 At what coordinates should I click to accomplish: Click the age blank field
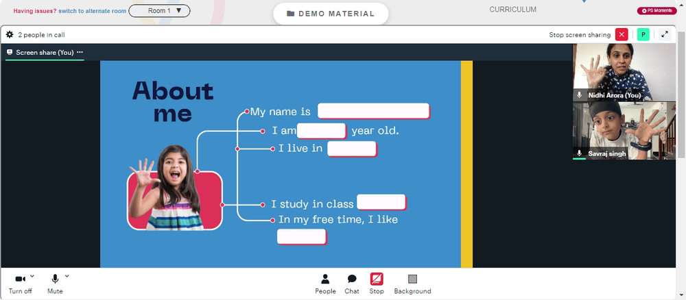322,131
